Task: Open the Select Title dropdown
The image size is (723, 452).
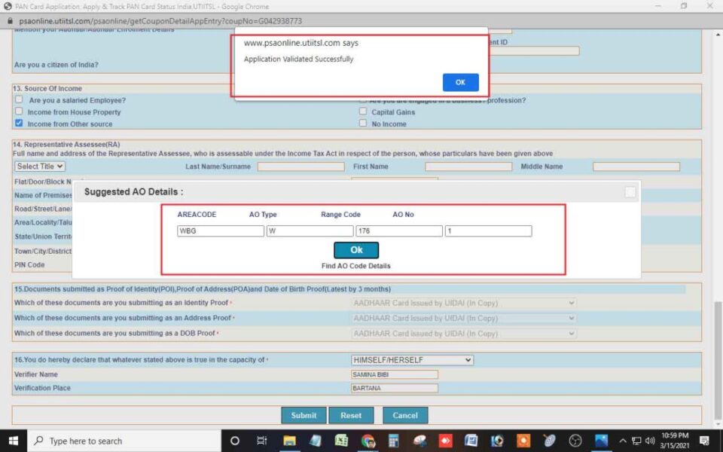Action: coord(40,166)
